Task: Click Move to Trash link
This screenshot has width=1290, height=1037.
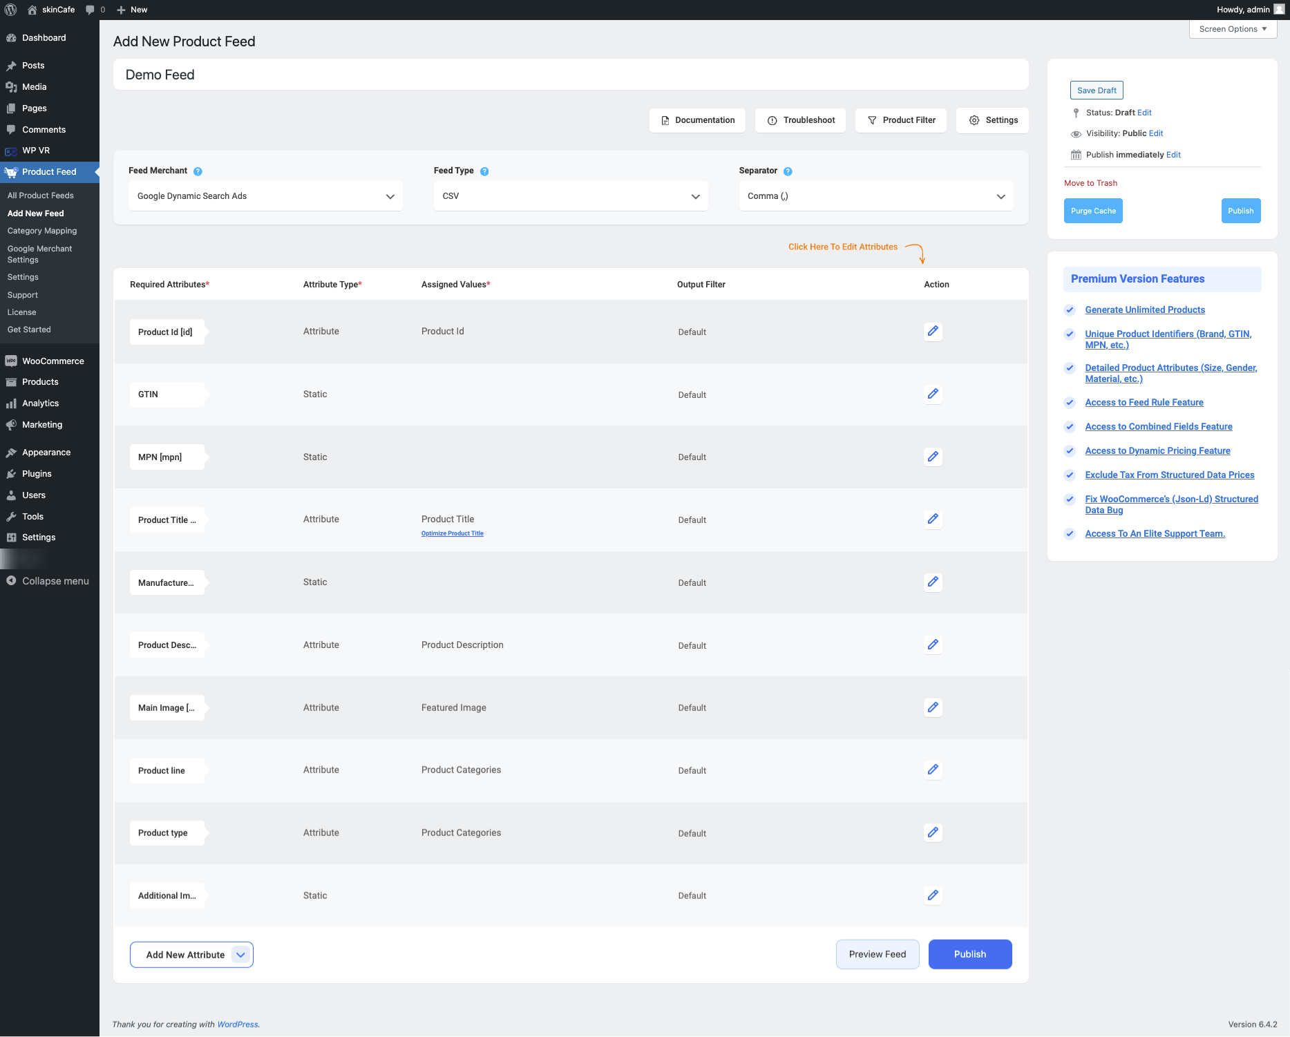Action: (x=1090, y=183)
